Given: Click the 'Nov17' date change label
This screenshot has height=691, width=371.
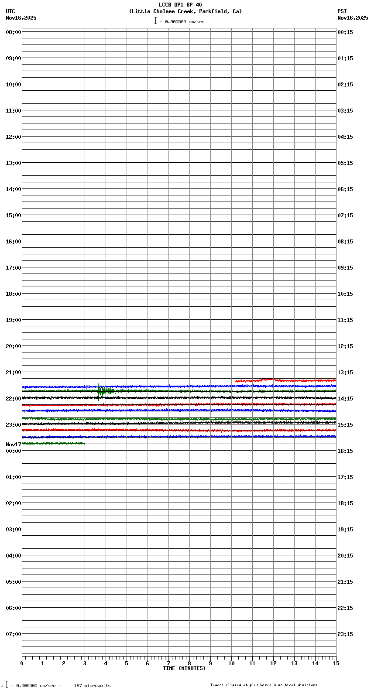Looking at the screenshot, I should click(x=13, y=445).
